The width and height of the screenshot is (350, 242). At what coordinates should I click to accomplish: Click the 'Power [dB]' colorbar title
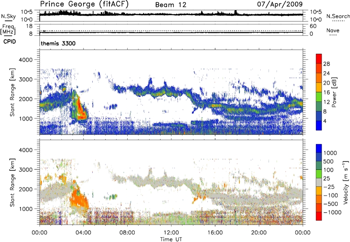point(334,92)
